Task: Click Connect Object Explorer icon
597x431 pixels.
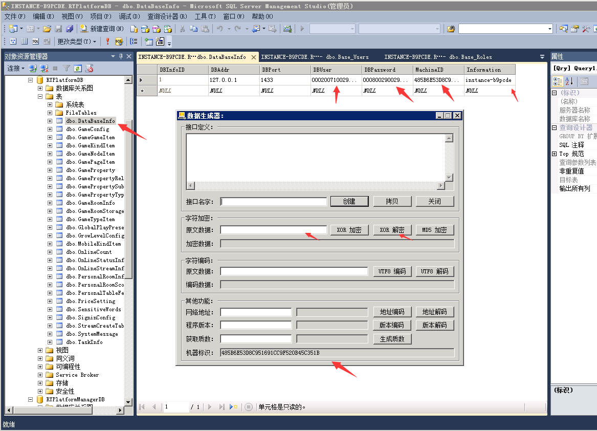Action: click(x=33, y=68)
